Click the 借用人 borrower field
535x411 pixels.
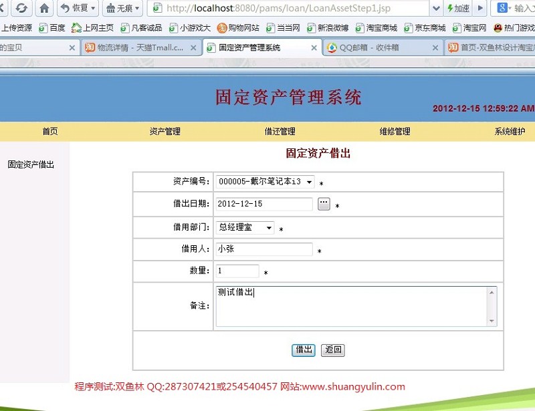(264, 249)
